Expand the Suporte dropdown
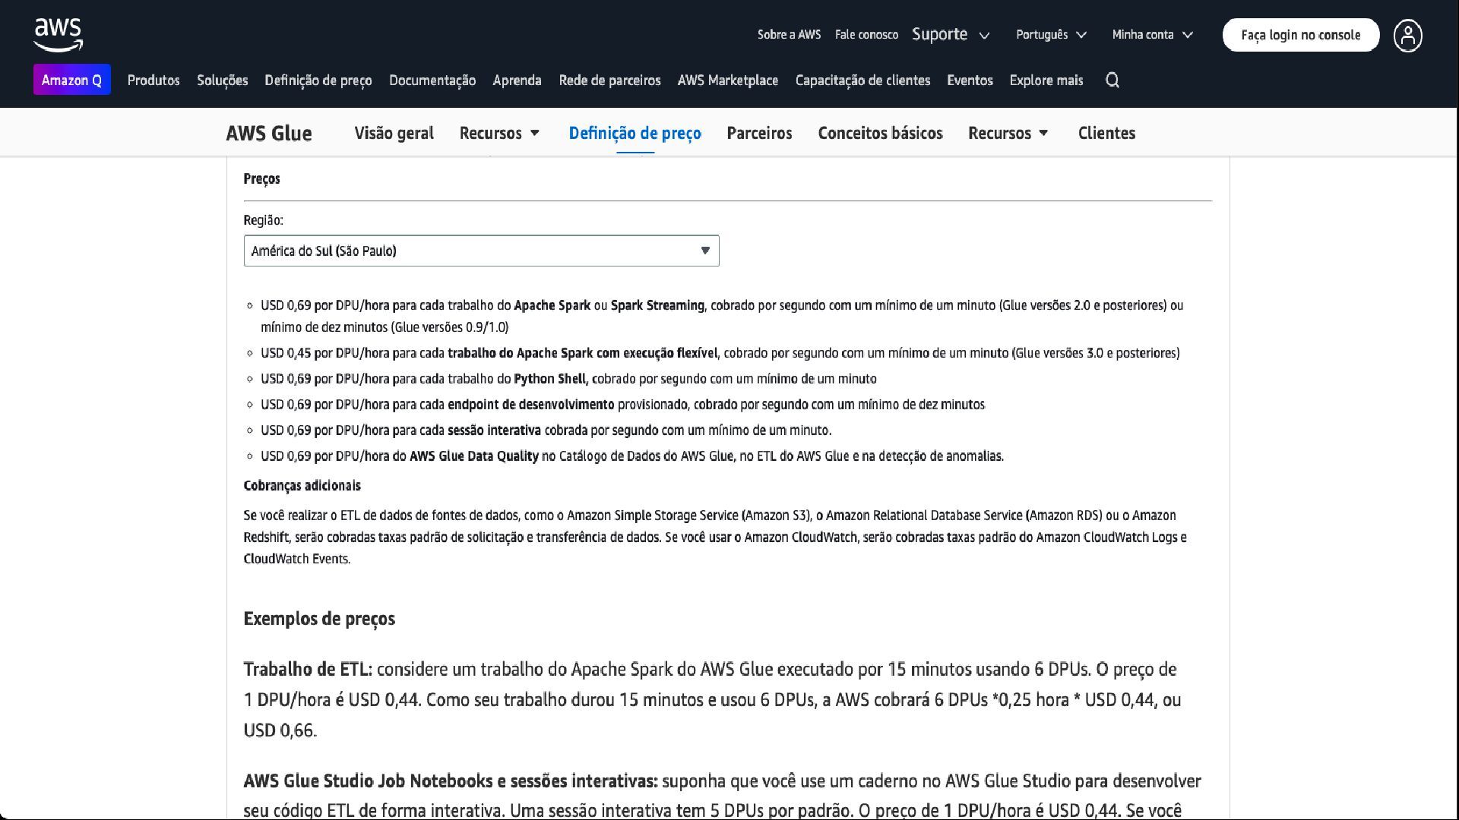1459x820 pixels. [x=950, y=35]
